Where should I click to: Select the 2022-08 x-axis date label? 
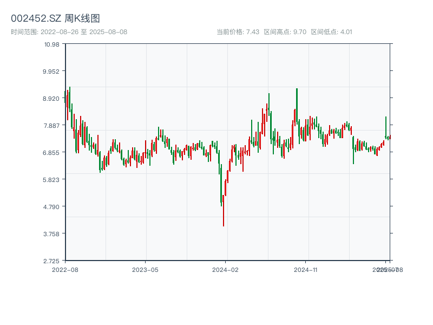click(x=65, y=269)
